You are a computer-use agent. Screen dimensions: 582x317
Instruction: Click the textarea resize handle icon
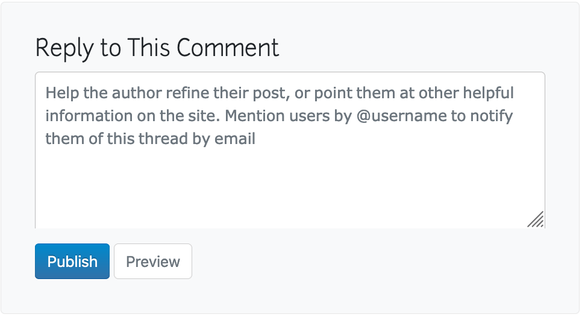click(x=536, y=219)
